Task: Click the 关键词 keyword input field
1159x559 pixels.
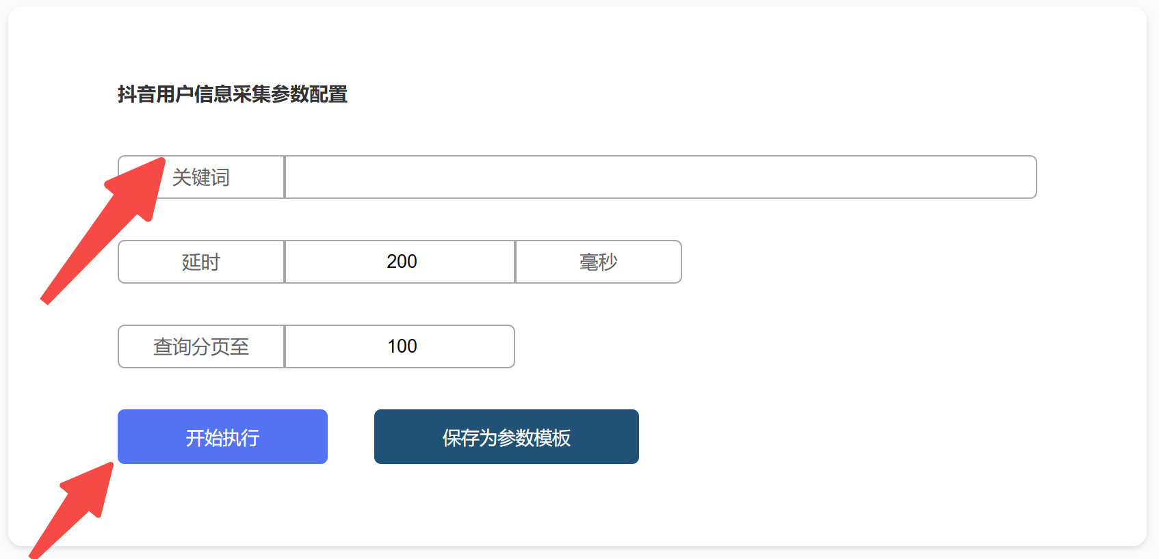Action: [x=660, y=177]
